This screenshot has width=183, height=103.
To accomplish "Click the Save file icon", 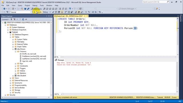I will click(x=25, y=9).
